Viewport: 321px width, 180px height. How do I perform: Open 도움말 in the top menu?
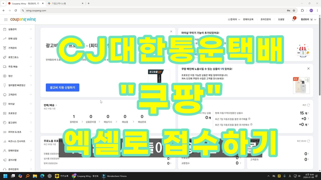pyautogui.click(x=281, y=19)
